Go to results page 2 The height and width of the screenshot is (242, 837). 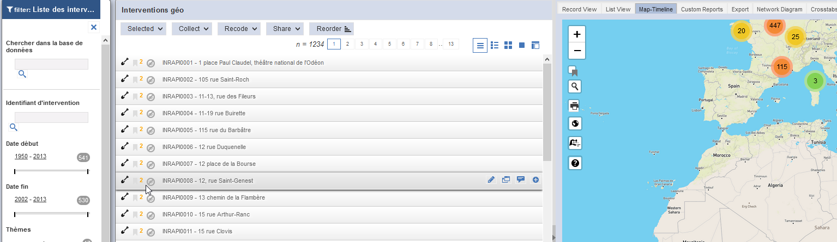click(347, 44)
